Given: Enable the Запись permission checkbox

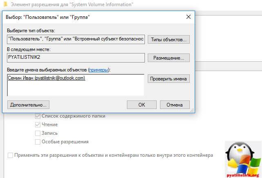Looking at the screenshot, I should 38,133.
